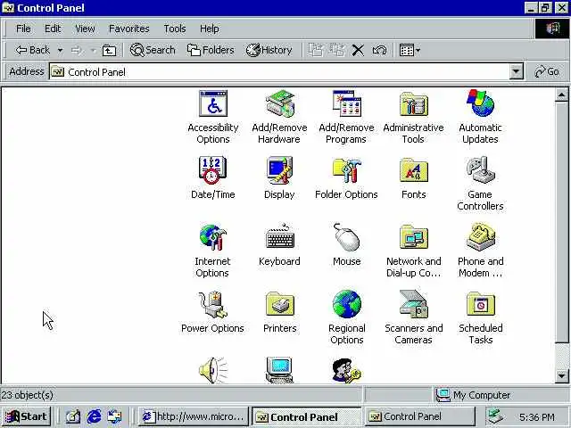571x428 pixels.
Task: Open the File menu
Action: click(23, 29)
